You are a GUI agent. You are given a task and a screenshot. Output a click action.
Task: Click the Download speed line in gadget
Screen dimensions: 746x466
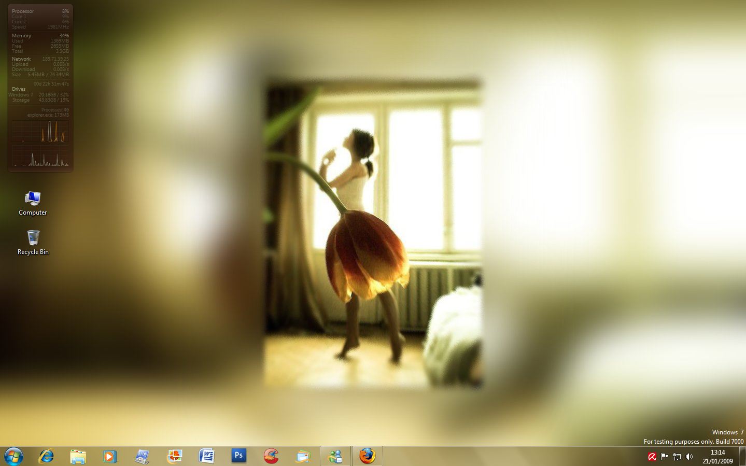40,69
